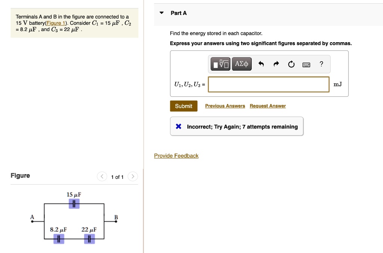
Task: Open Figure 1 from the problem statement
Action: tap(55, 23)
